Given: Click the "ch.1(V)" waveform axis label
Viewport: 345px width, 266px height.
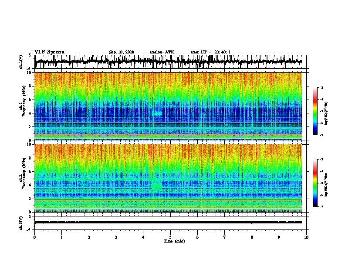Looking at the screenshot, I should click(20, 62).
